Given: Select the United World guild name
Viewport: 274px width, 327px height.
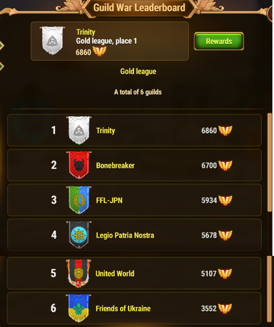Looking at the screenshot, I should coord(115,274).
